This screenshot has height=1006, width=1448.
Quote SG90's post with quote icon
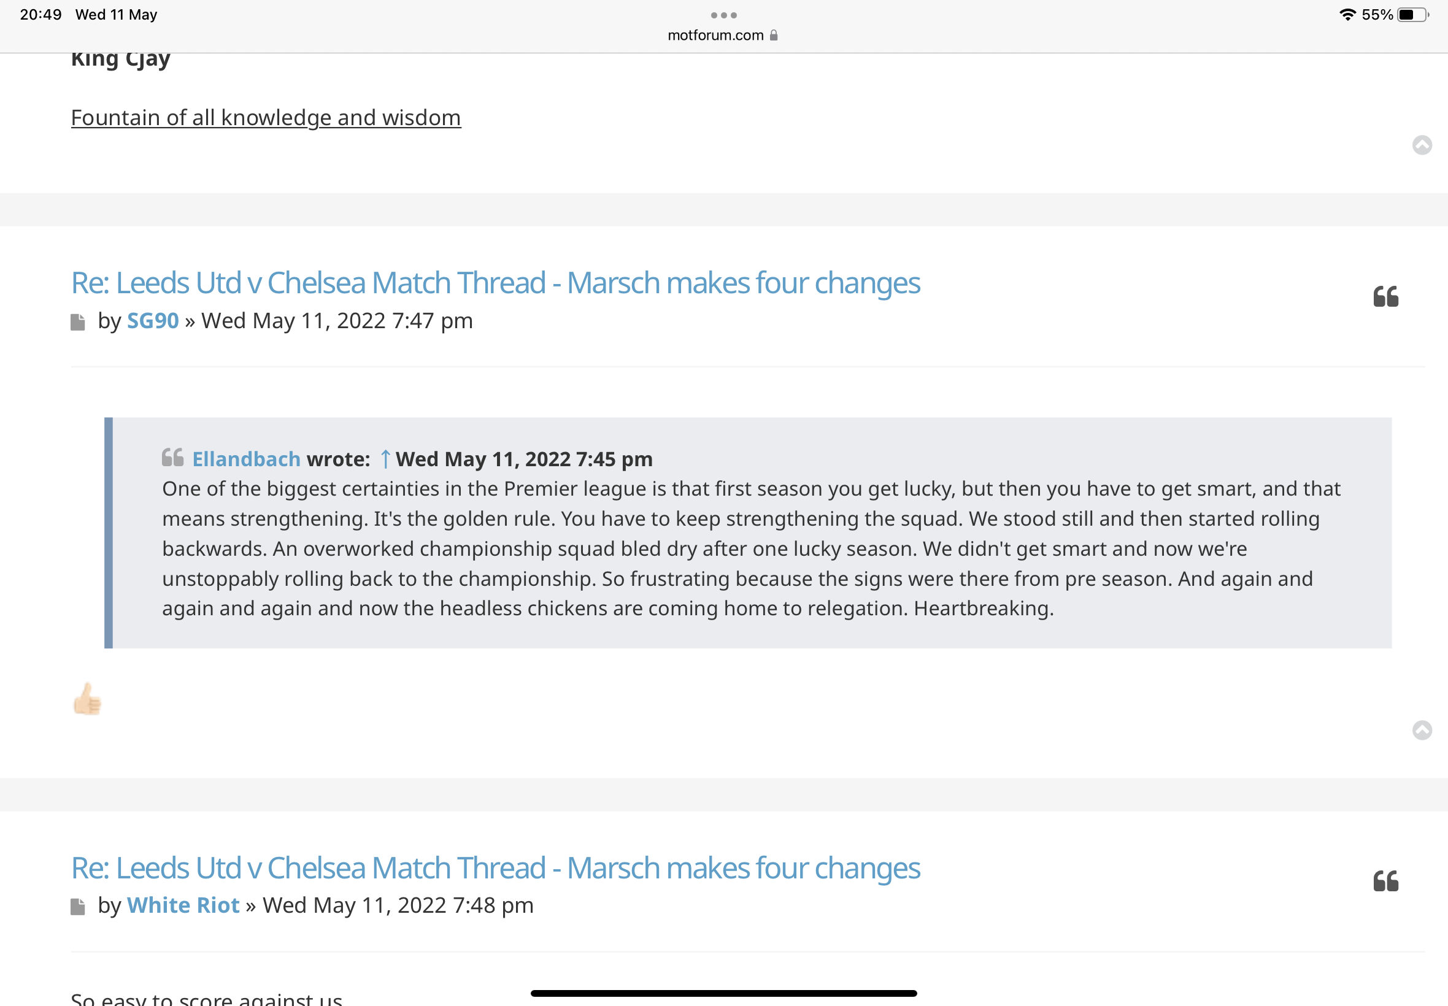(1385, 296)
